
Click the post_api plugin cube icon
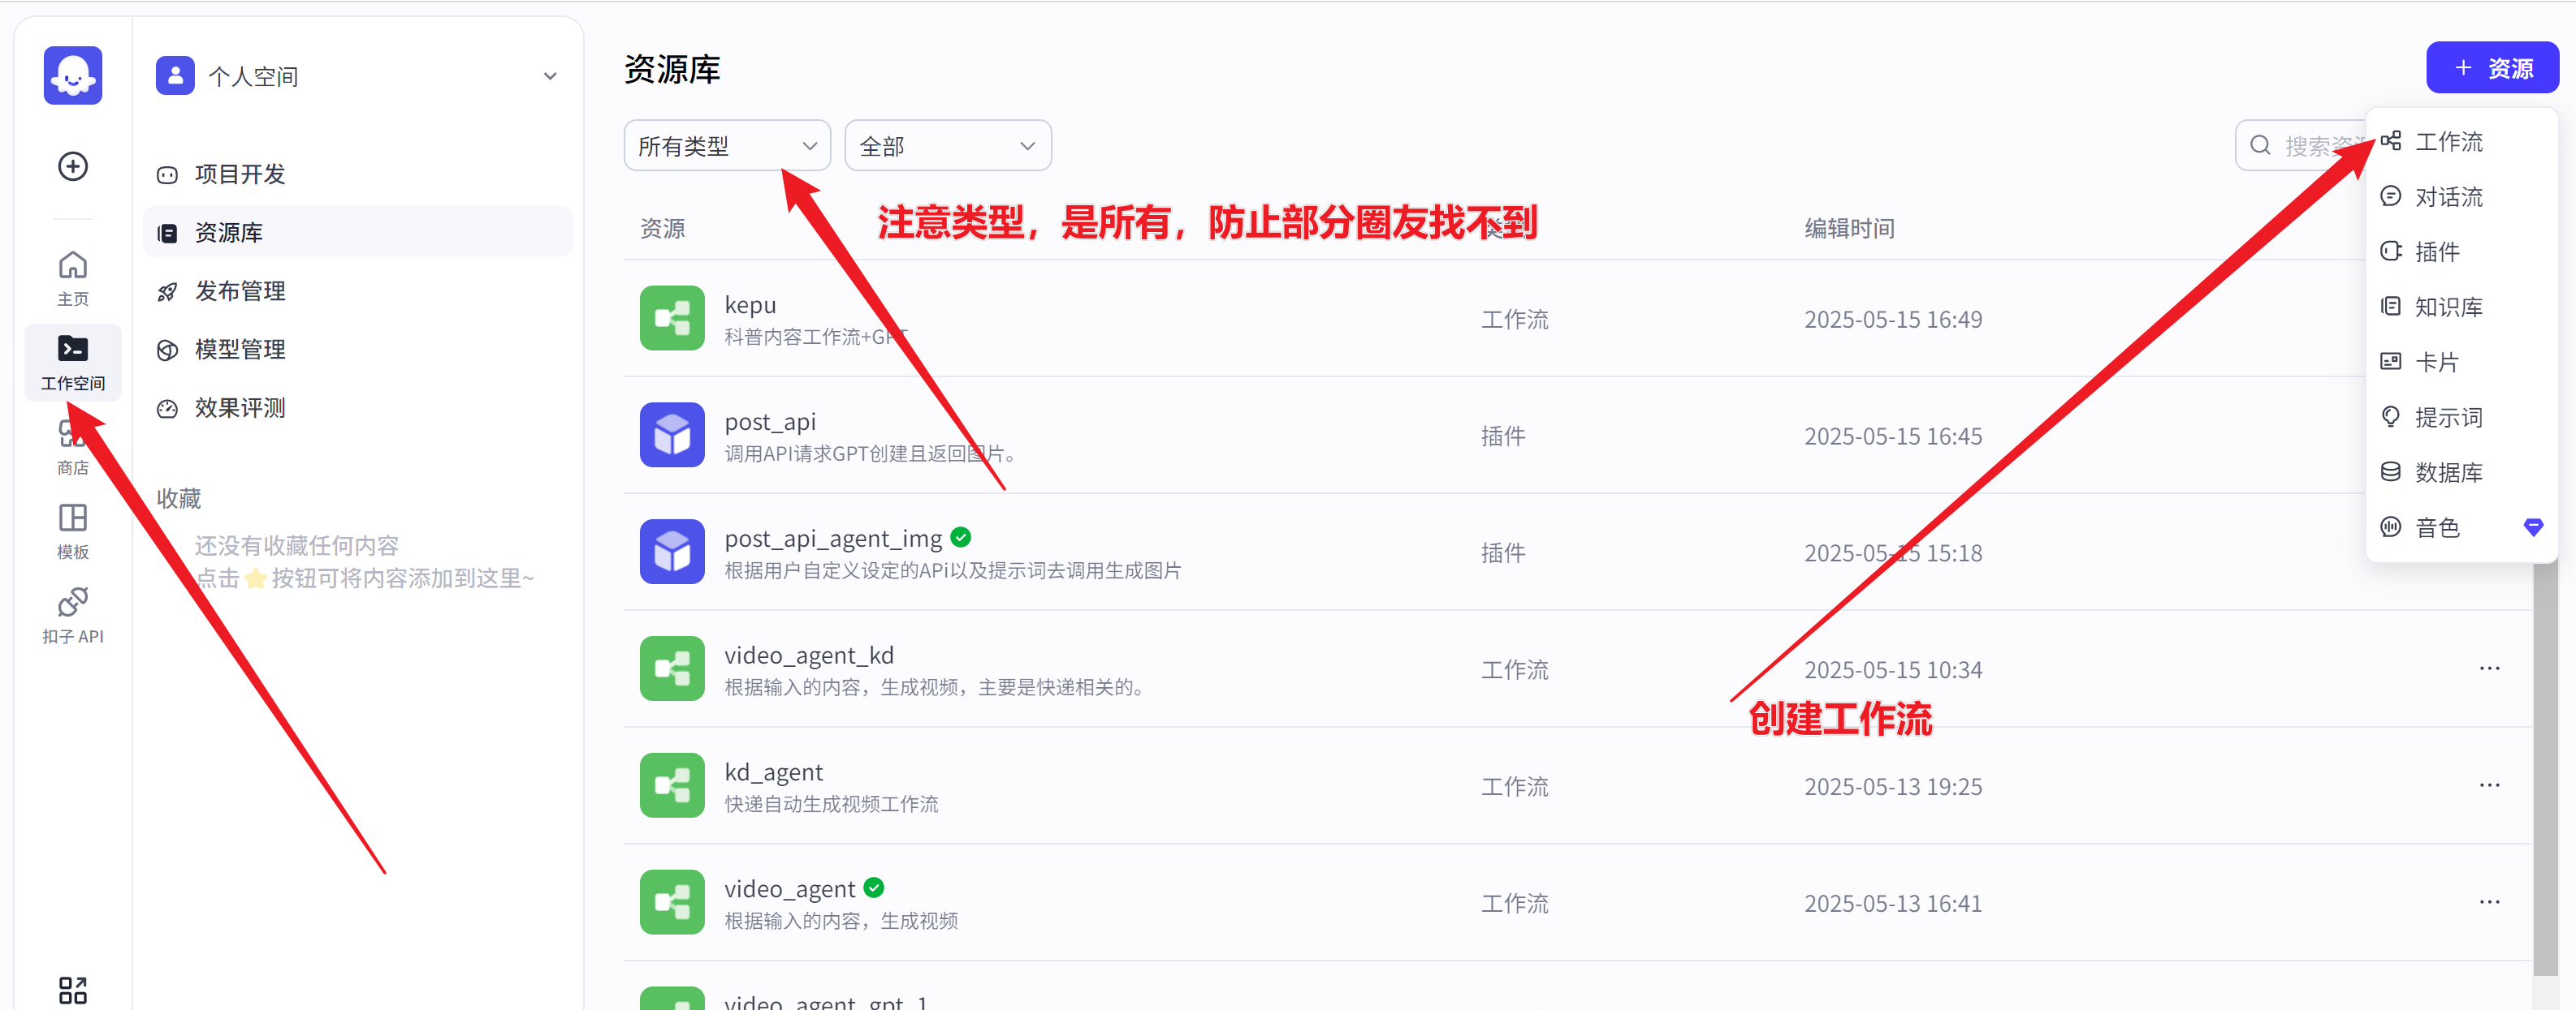pos(672,435)
